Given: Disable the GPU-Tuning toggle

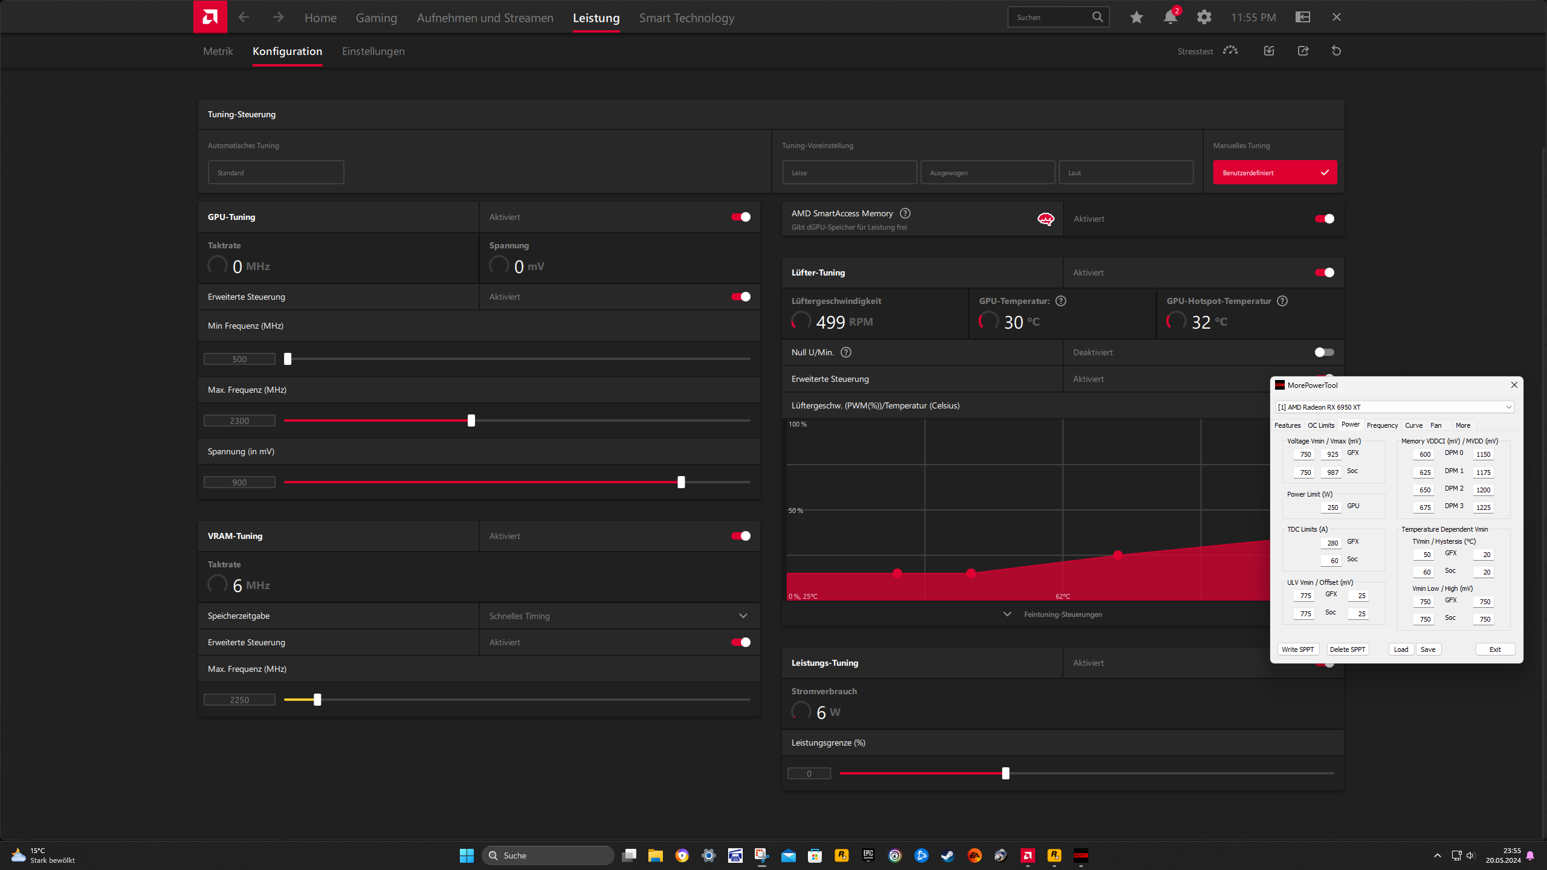Looking at the screenshot, I should (740, 217).
